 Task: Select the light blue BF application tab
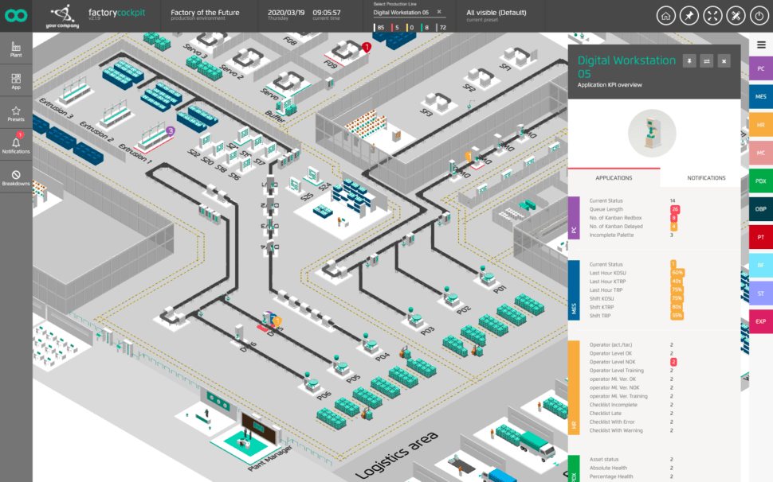[x=761, y=265]
